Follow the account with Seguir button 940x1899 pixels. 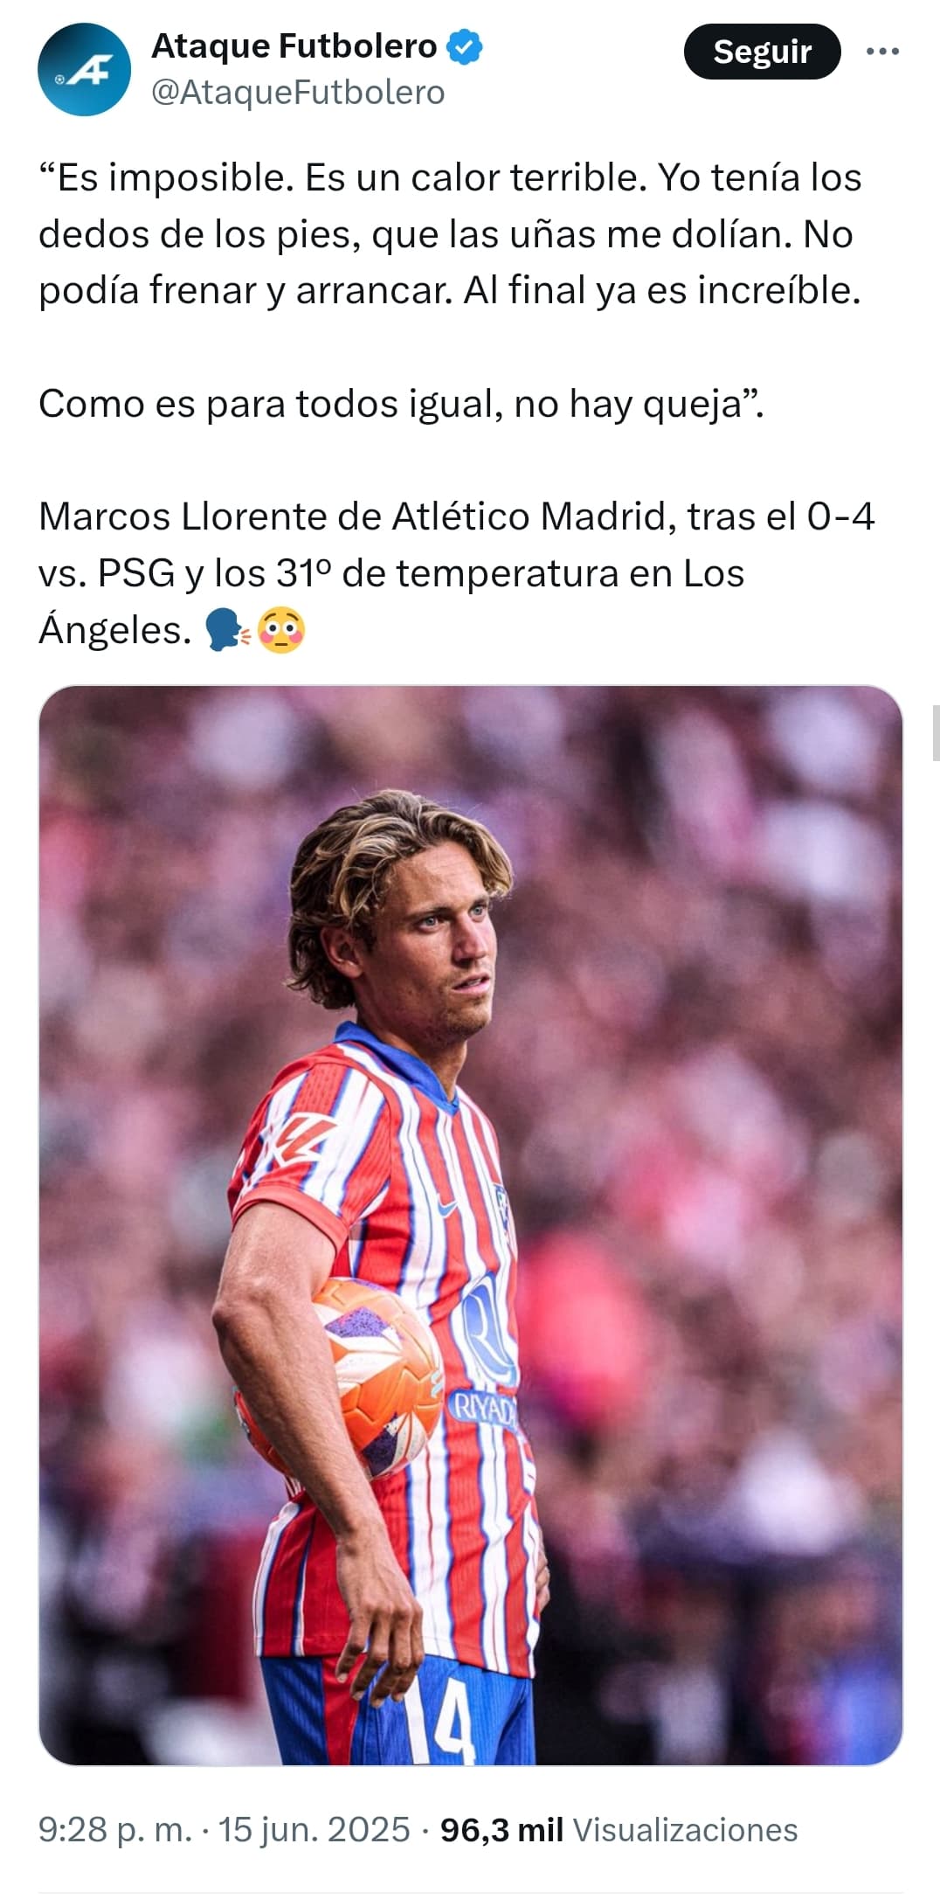pyautogui.click(x=762, y=52)
